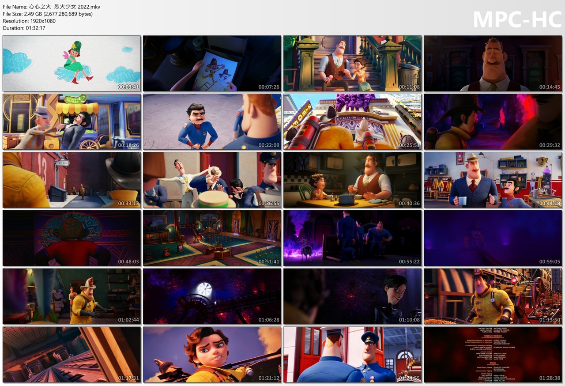Select the dark purple haze thumbnail at 00:59:05

493,238
